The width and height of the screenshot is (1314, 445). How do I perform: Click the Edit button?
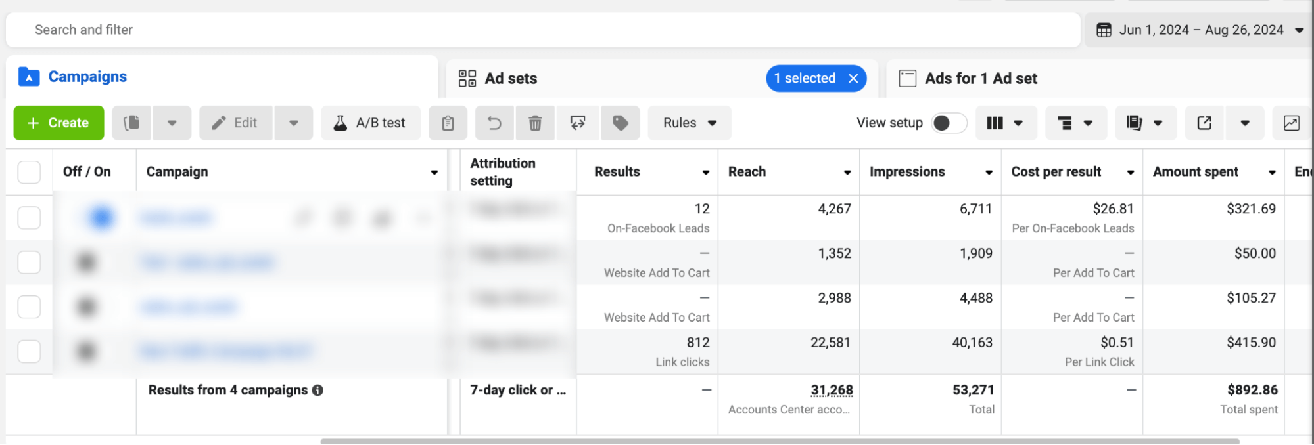236,123
